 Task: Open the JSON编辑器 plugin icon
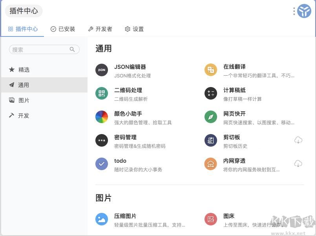tap(102, 70)
